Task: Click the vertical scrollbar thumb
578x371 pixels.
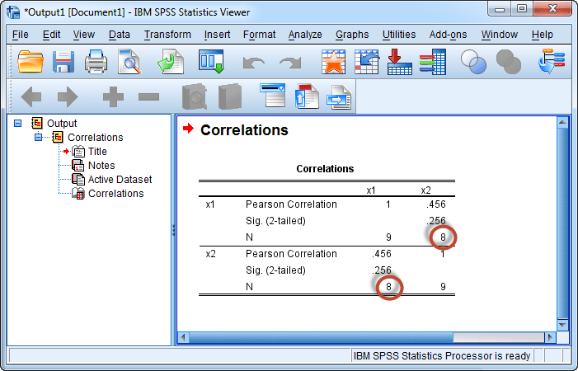Action: click(x=562, y=223)
